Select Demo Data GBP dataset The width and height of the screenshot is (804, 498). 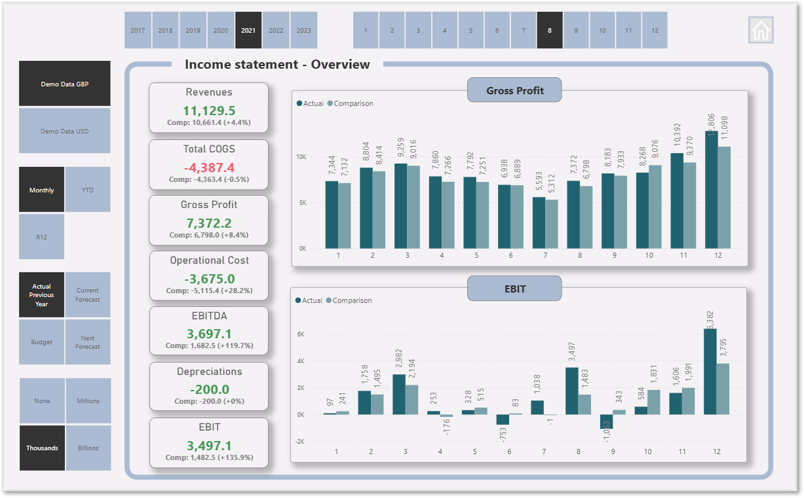[64, 84]
